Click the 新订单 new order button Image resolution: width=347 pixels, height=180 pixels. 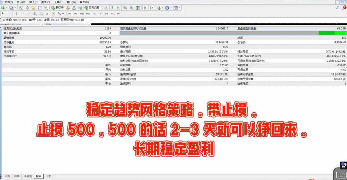coord(58,8)
